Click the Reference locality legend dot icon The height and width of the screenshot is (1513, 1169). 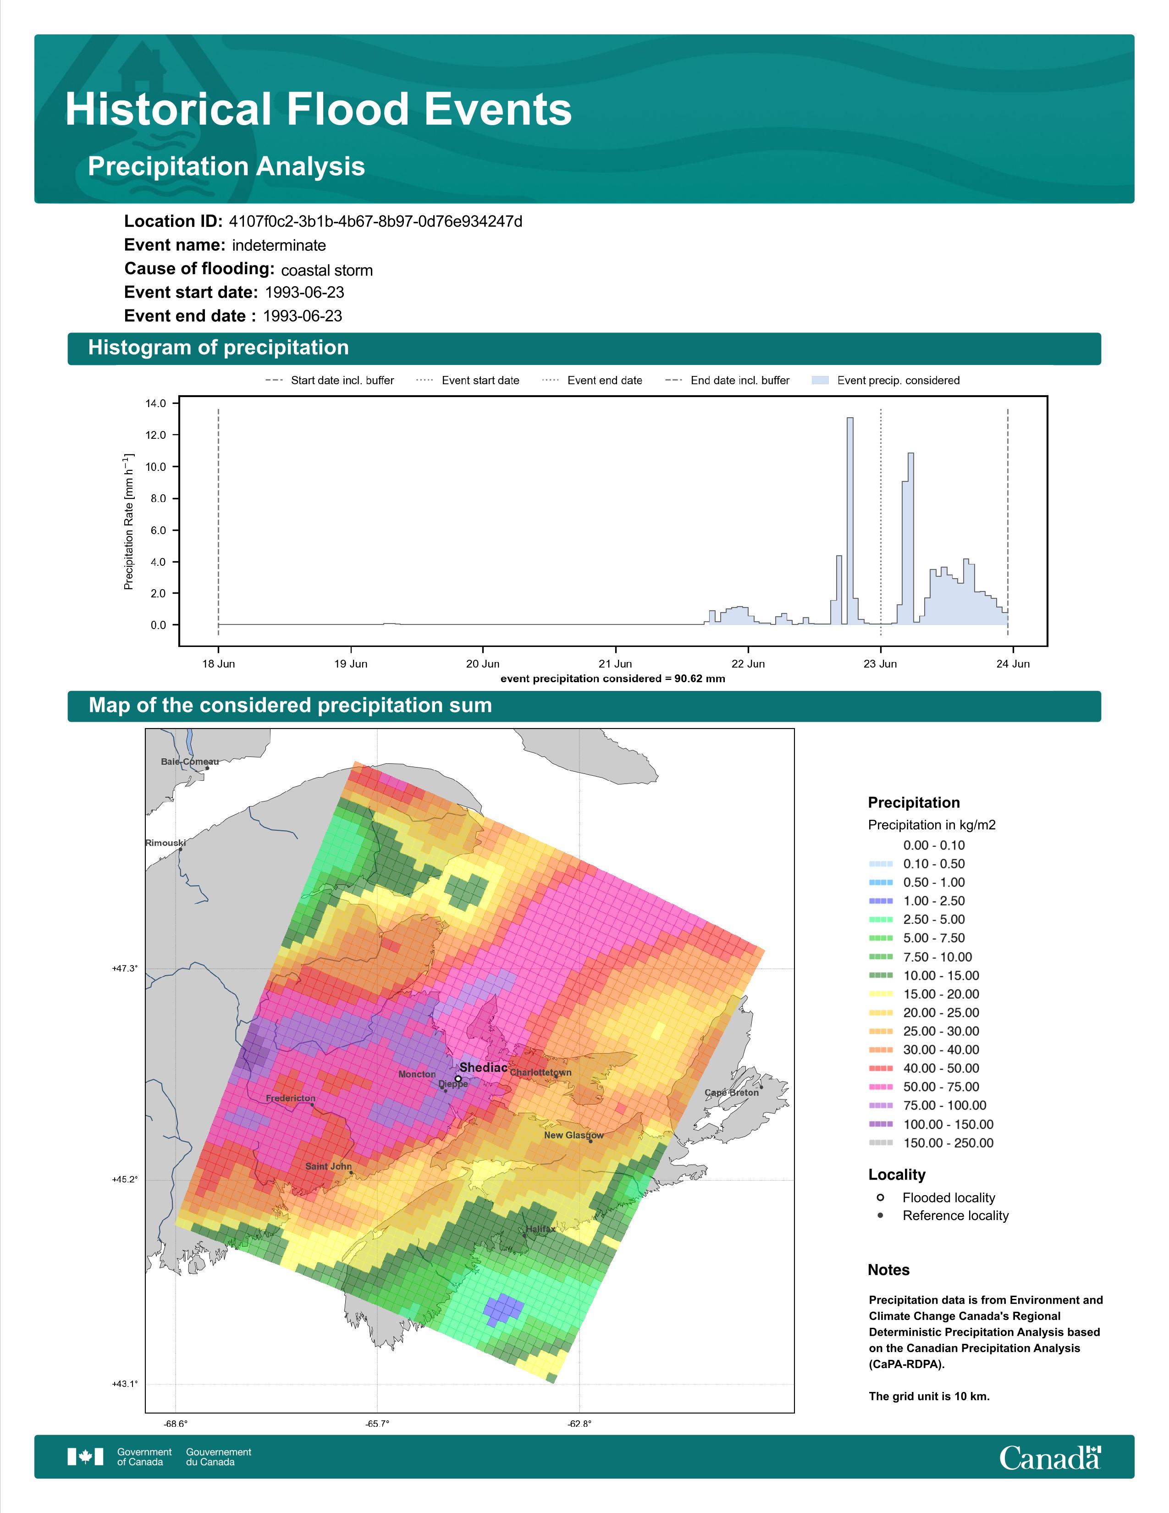click(x=880, y=1215)
